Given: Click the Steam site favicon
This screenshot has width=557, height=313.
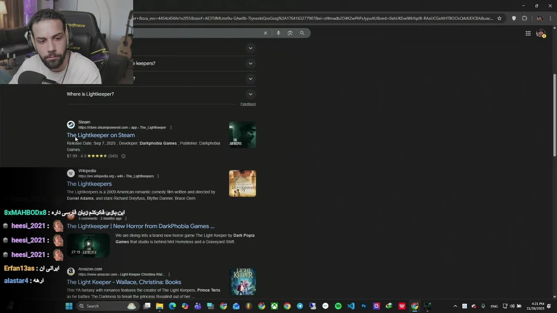Looking at the screenshot, I should pyautogui.click(x=71, y=125).
